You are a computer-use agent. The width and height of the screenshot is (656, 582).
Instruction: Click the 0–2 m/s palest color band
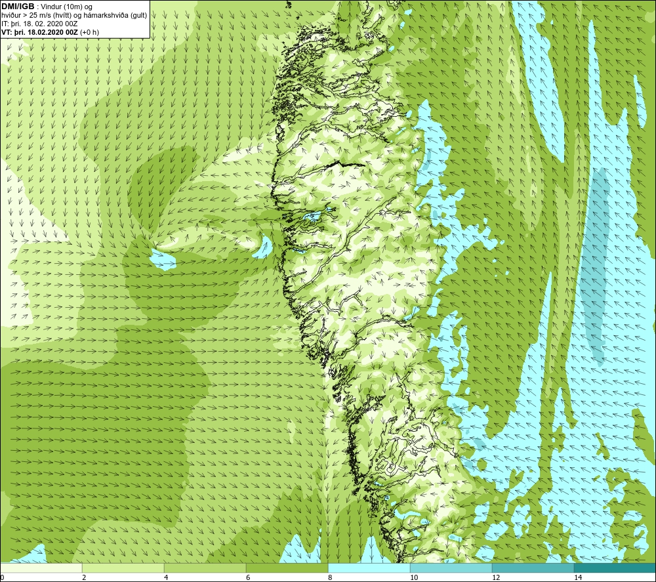tap(41, 568)
